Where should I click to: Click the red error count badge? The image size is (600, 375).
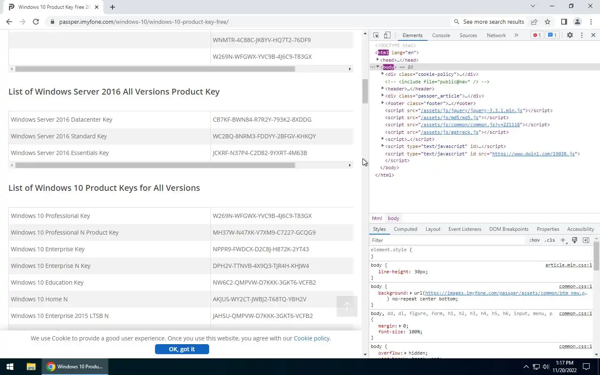(537, 35)
